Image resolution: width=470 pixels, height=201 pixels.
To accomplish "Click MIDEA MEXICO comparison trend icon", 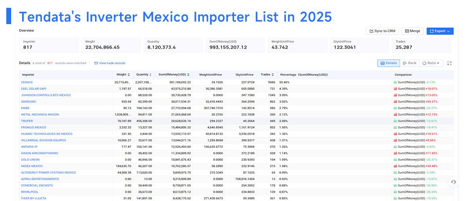I will [396, 166].
